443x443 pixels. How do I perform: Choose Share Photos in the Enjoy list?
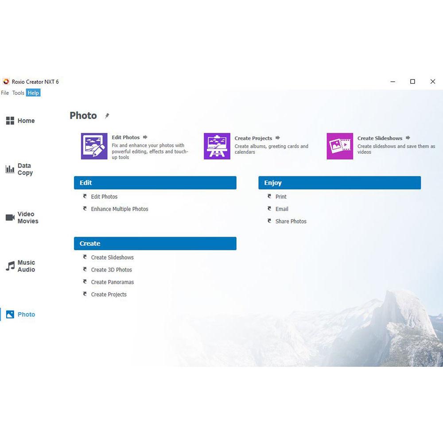pos(291,221)
